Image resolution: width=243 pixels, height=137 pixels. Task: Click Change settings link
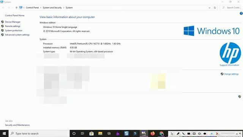(231, 74)
